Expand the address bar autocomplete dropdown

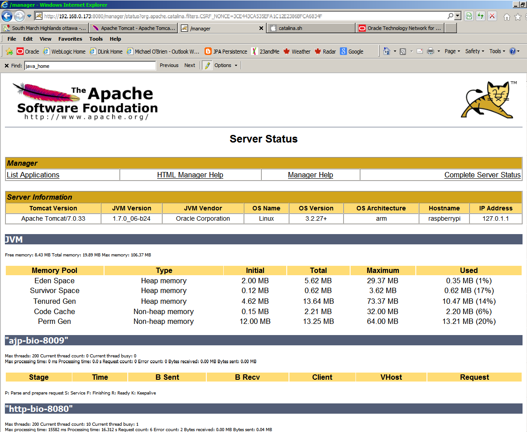coord(457,16)
